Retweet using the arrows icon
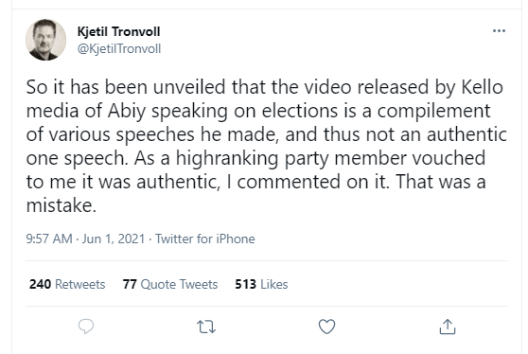 click(206, 327)
